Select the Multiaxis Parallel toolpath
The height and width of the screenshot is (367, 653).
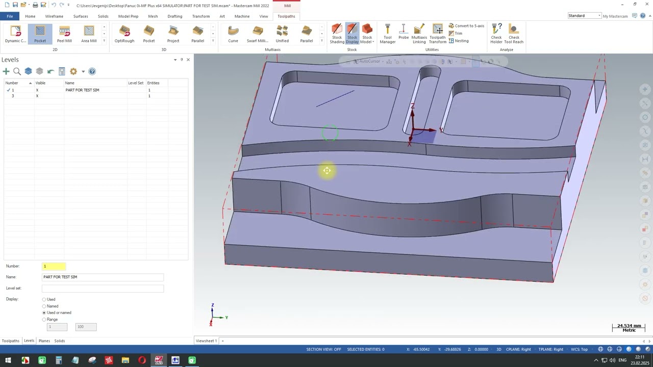coord(307,34)
